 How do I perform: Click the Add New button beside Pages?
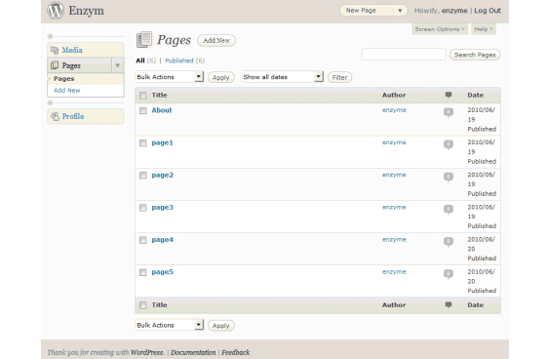(x=216, y=40)
